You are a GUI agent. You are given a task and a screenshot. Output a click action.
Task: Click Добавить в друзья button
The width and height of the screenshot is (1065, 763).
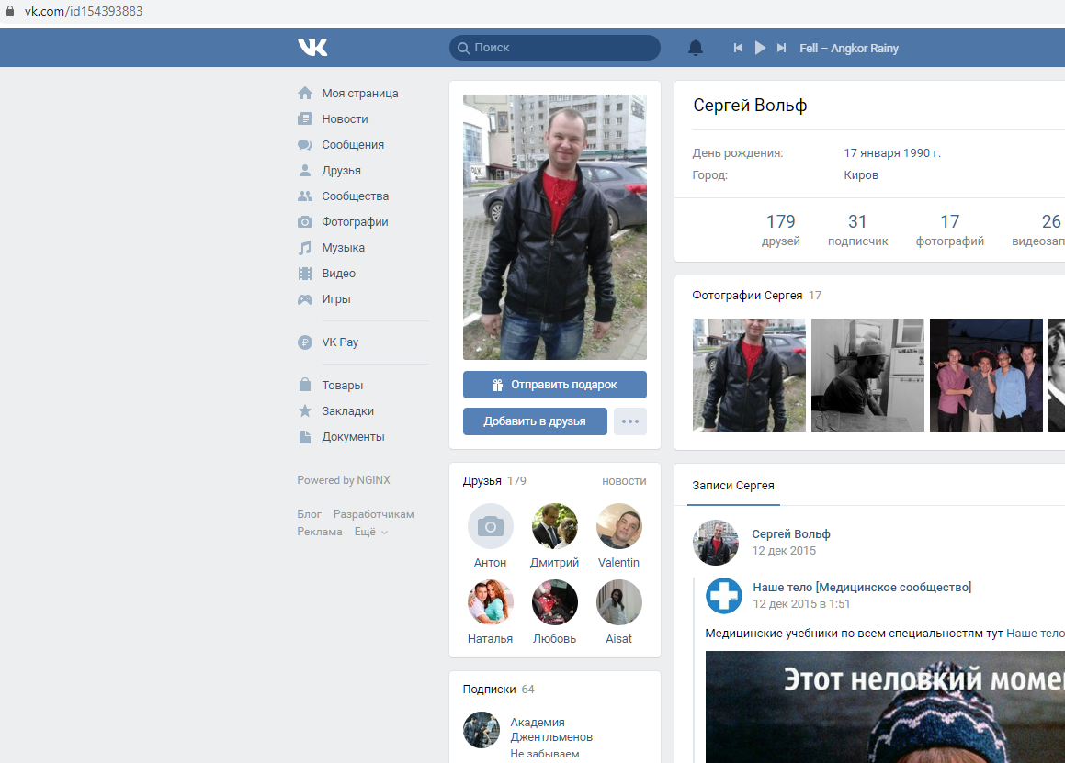[x=535, y=421]
